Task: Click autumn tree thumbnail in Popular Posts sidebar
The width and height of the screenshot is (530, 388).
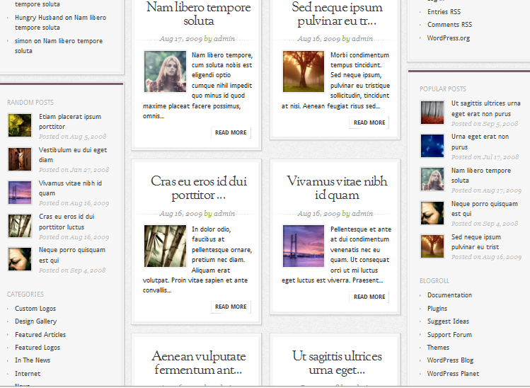Action: point(432,246)
